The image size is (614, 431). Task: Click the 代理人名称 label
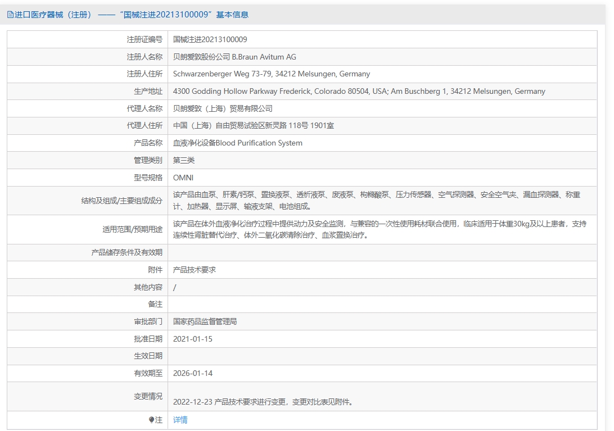pyautogui.click(x=144, y=108)
